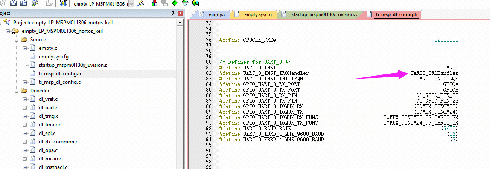Expand the dl_vref.c file node

[x=25, y=99]
